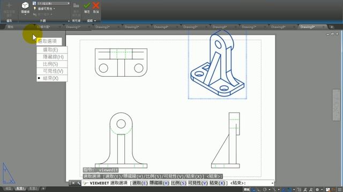The width and height of the screenshot is (343, 192).
Task: Open command line customize wrench icon
Action: pyautogui.click(x=78, y=183)
